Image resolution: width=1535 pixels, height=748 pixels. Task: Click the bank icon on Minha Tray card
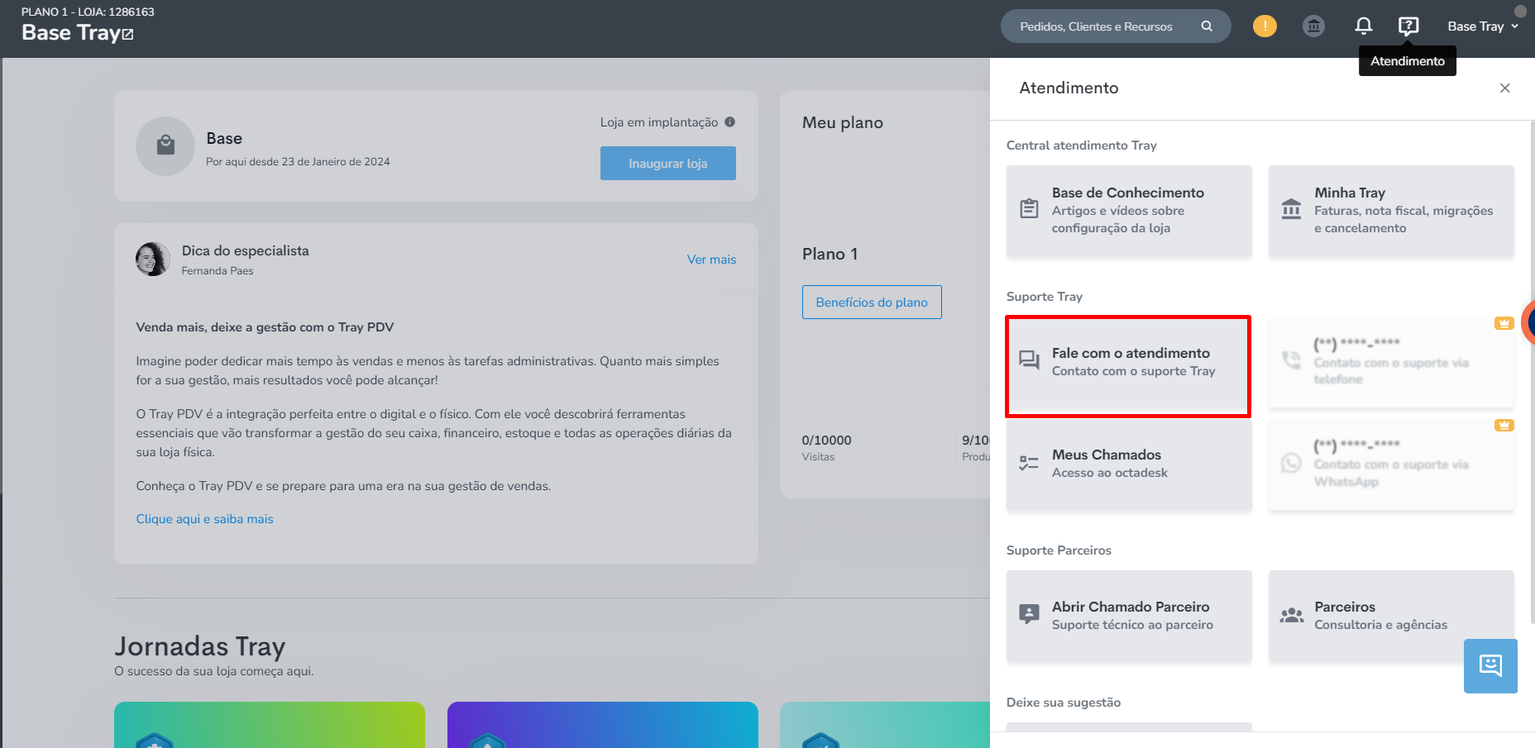pyautogui.click(x=1291, y=208)
